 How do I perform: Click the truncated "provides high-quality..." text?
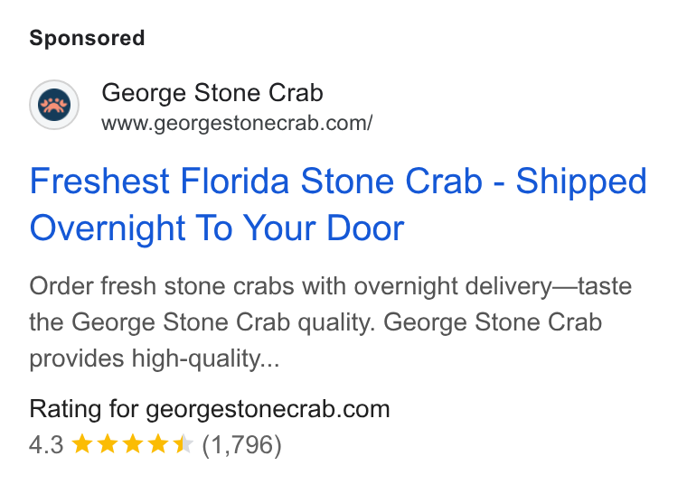155,358
